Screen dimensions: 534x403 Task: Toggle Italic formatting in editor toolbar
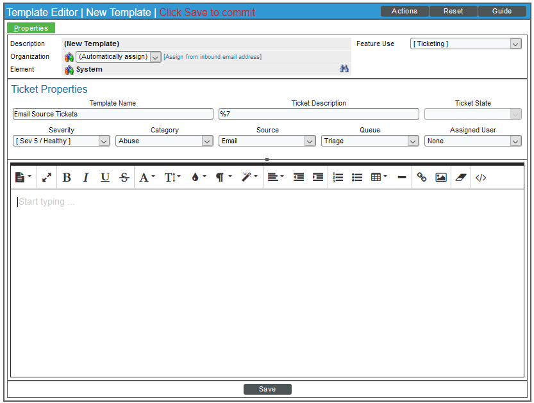point(86,178)
